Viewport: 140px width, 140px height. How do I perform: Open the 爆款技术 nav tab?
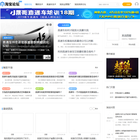[39, 4]
